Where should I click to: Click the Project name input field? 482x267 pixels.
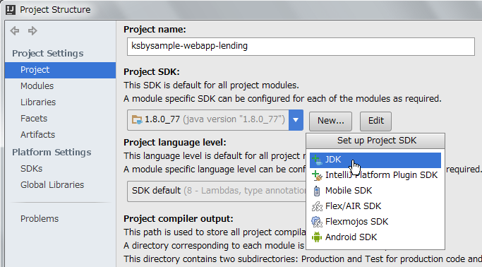click(x=301, y=47)
